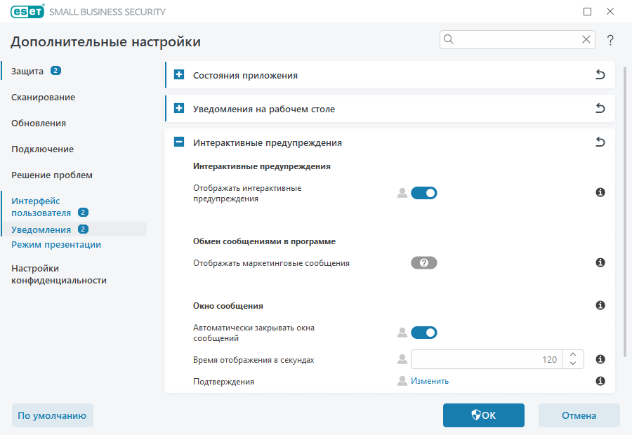Click the info icon next to маркетинговые сообщения
This screenshot has height=435, width=632.
point(600,262)
